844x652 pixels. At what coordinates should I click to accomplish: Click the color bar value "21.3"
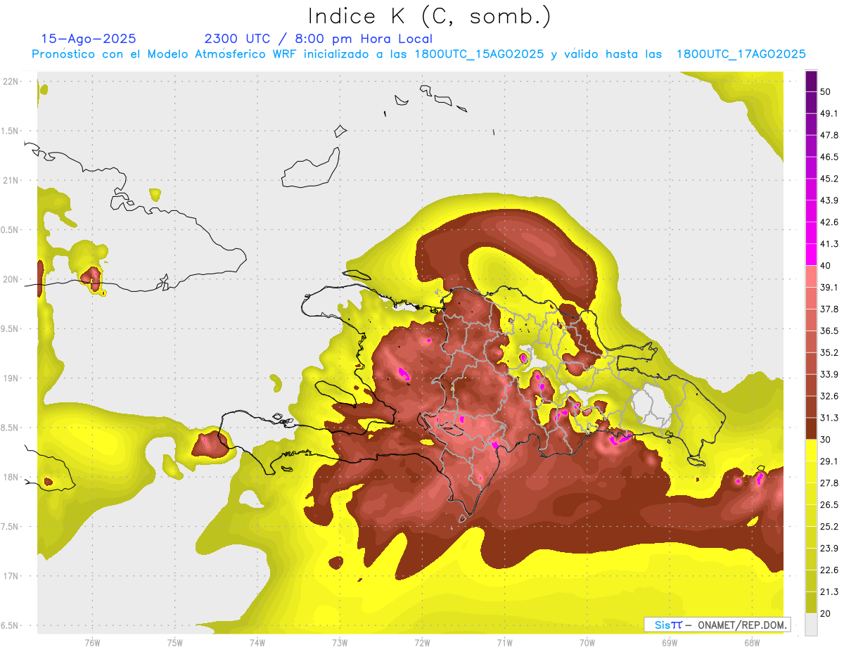(x=829, y=592)
